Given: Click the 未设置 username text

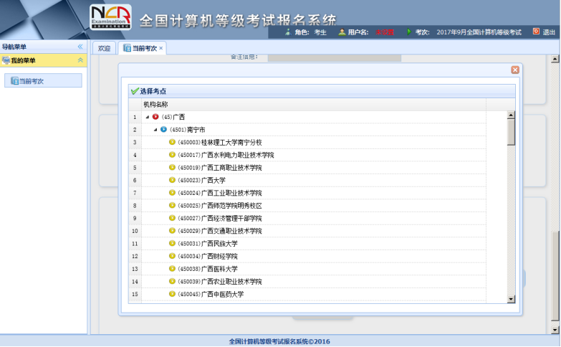Looking at the screenshot, I should [x=385, y=32].
